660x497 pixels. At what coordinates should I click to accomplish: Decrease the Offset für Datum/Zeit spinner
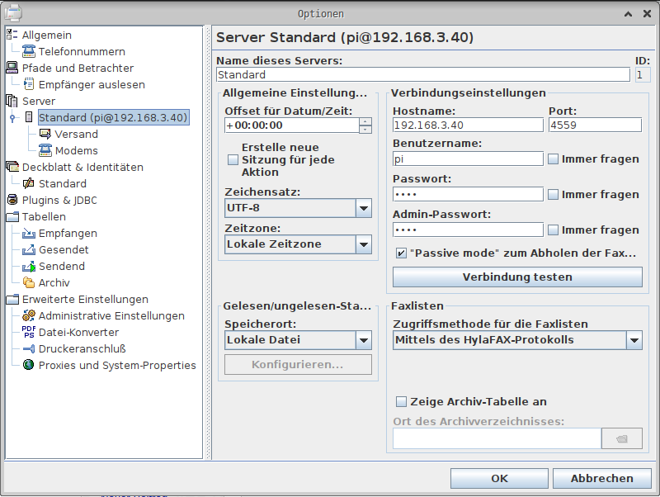point(365,130)
